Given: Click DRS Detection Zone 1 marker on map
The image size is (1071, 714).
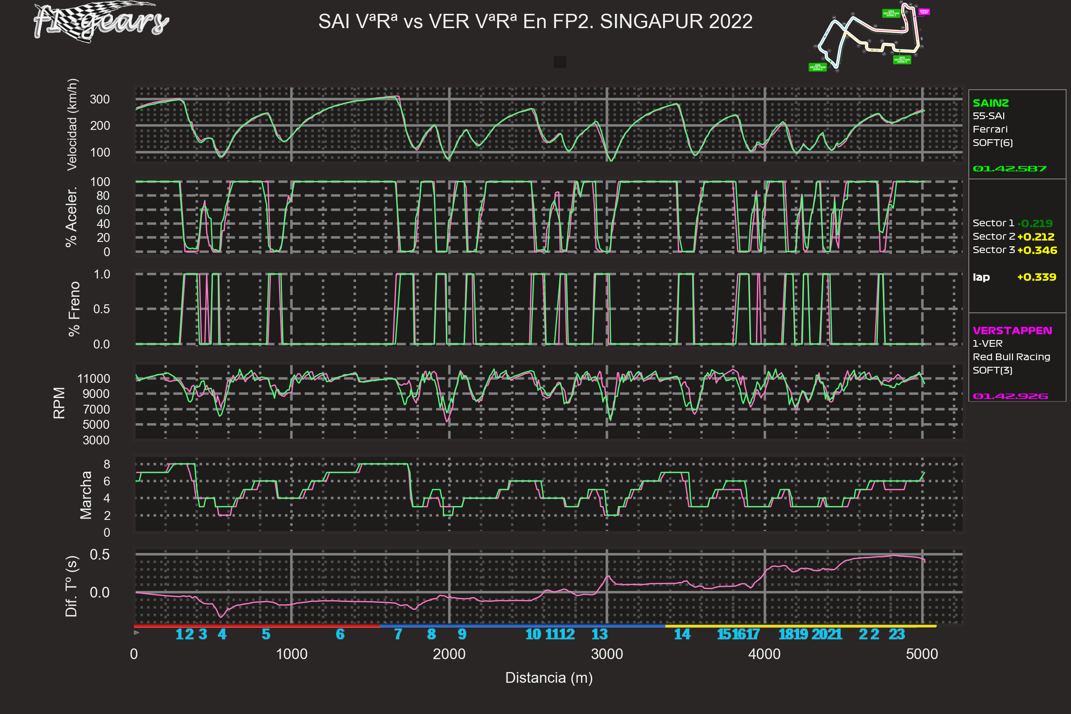Looking at the screenshot, I should pos(891,14).
